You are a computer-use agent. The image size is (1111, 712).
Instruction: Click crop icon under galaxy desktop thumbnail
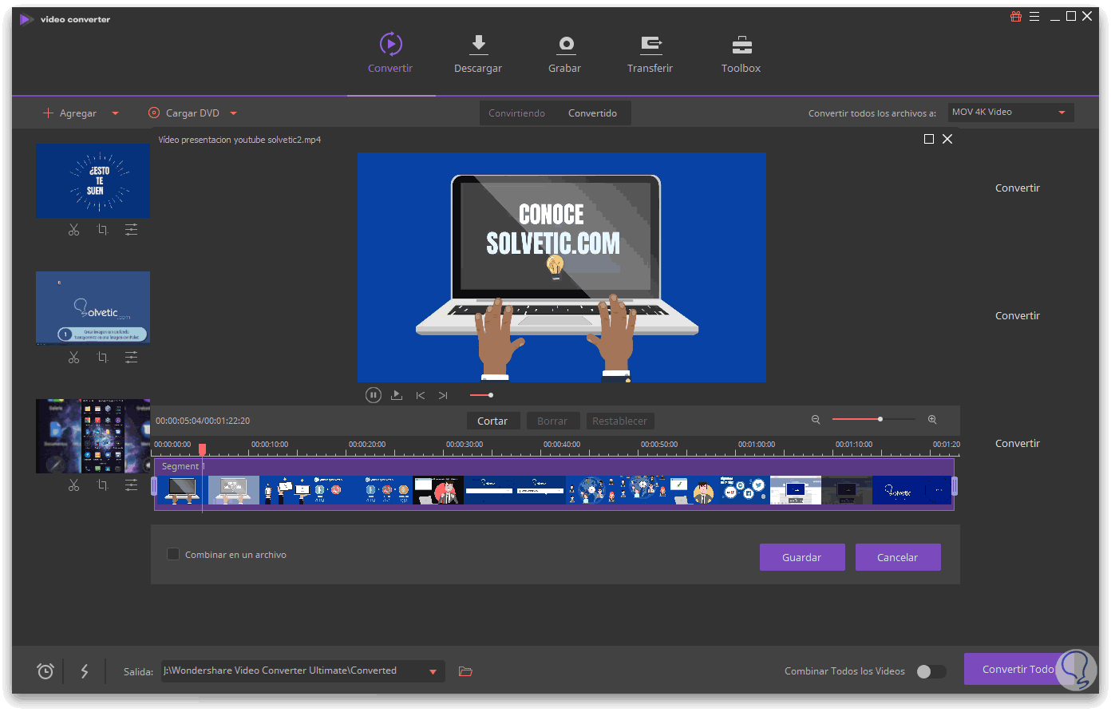coord(102,485)
